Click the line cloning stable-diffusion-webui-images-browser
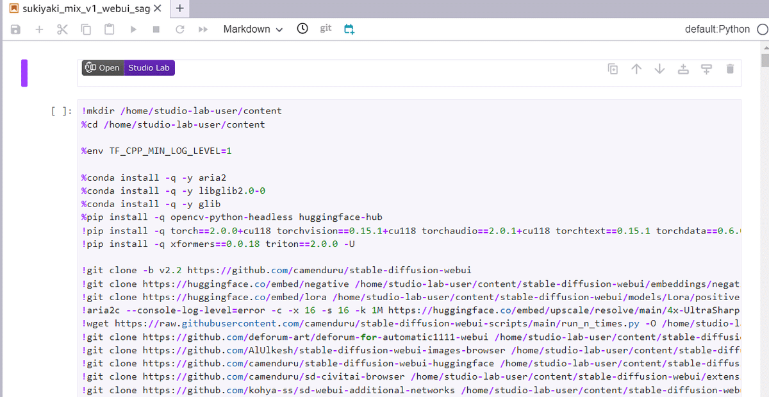The image size is (769, 397). pyautogui.click(x=411, y=350)
